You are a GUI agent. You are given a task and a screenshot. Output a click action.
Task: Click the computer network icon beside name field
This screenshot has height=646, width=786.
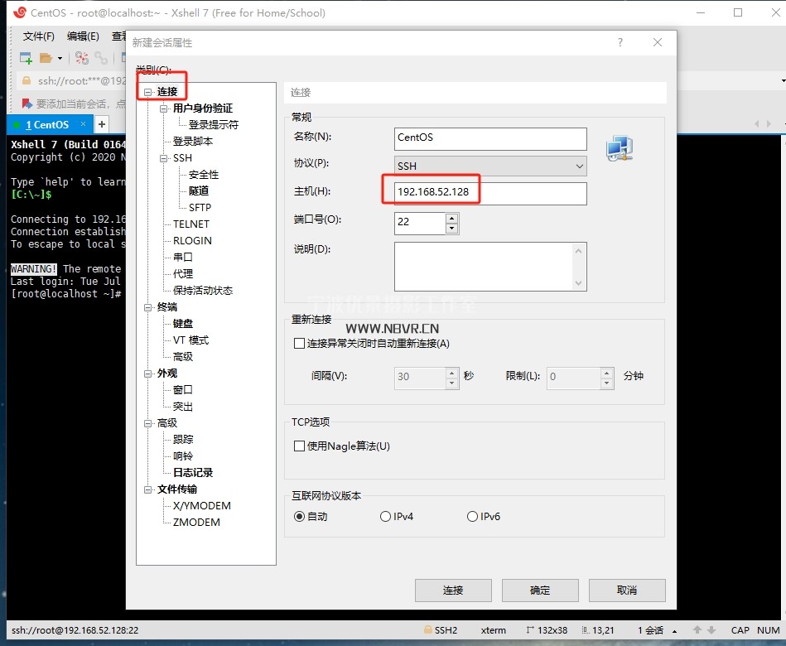point(619,148)
